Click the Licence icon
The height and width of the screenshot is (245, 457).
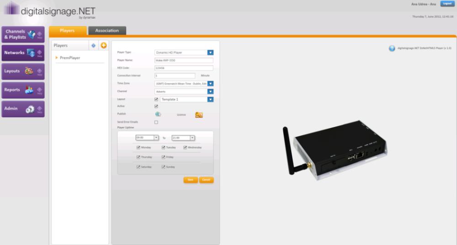pos(199,115)
